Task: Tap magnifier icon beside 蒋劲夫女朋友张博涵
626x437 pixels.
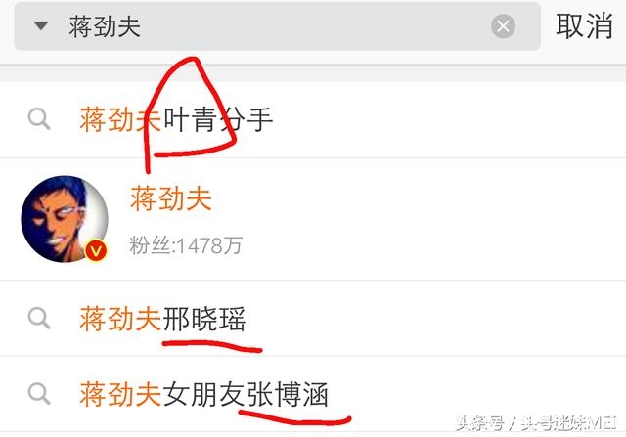Action: 39,394
